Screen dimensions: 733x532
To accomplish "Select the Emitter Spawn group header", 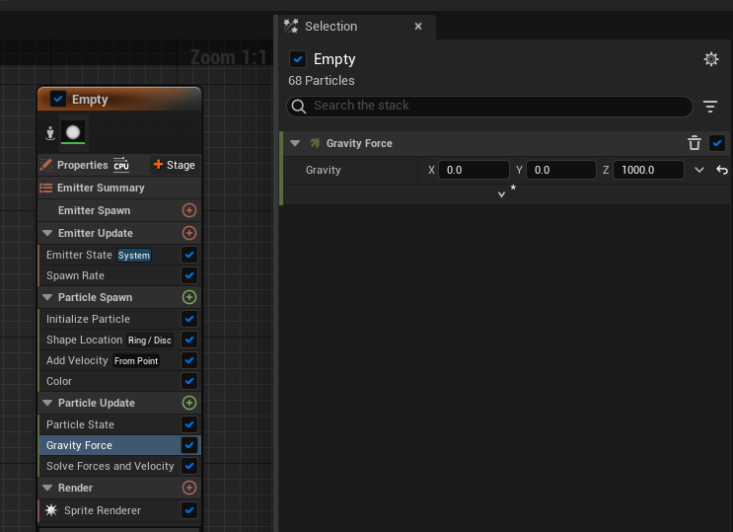I will tap(119, 210).
